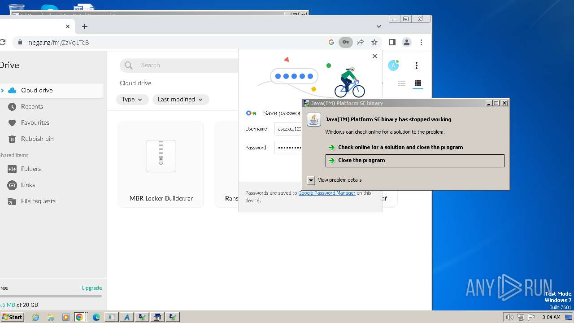Screen dimensions: 574x323
Task: Open Windows Media Player on taskbar
Action: (65, 317)
